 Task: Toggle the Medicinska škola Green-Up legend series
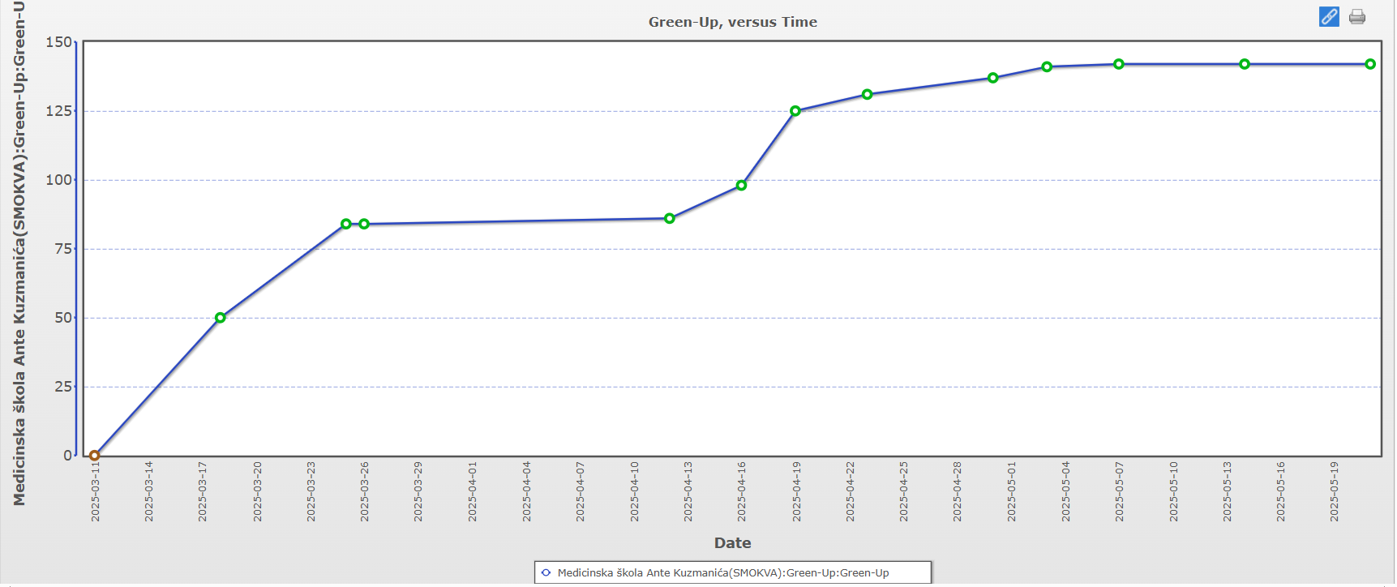(x=722, y=572)
